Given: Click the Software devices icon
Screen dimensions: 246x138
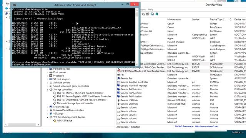Looking at the screenshot, I should pos(51,83).
